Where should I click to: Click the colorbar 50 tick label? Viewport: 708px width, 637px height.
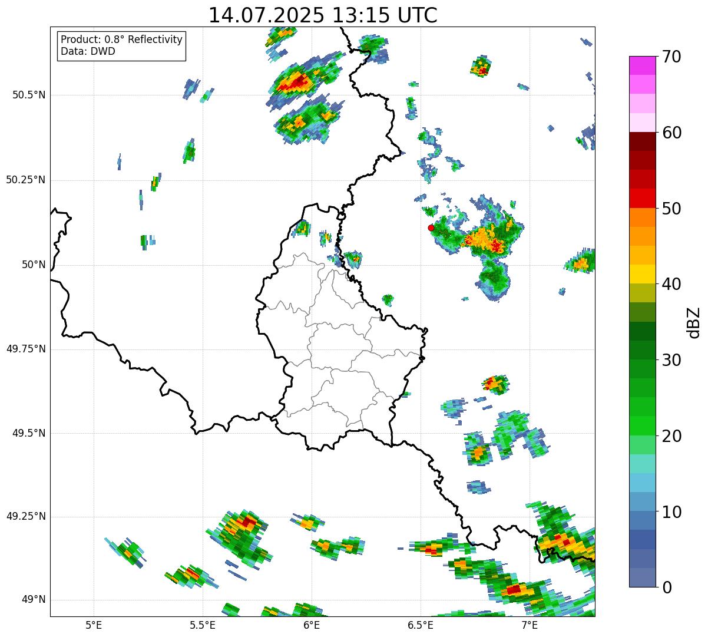tap(671, 209)
